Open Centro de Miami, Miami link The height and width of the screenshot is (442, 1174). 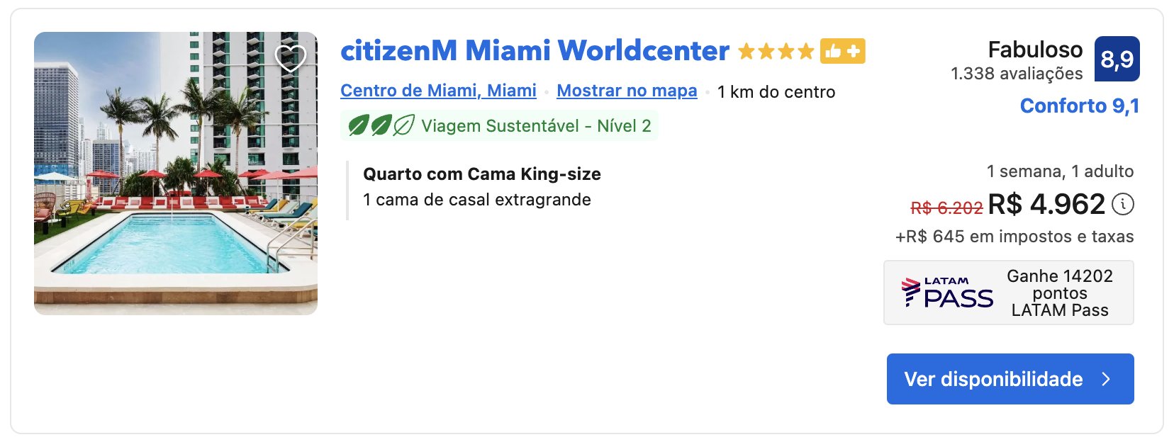click(438, 91)
